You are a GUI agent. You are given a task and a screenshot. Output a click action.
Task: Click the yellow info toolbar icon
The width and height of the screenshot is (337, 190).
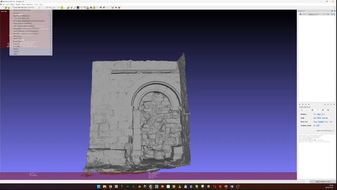pos(94,7)
